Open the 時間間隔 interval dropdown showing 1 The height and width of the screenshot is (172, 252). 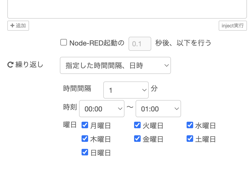[x=126, y=90]
